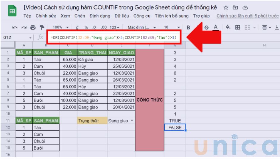Activate the paint format tool
This screenshot has height=159, width=280.
(42, 27)
